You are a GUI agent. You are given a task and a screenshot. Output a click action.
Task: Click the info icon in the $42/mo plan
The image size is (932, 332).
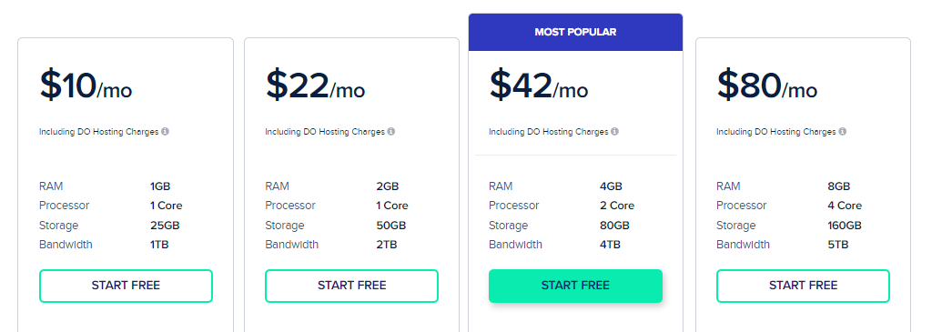click(x=614, y=131)
